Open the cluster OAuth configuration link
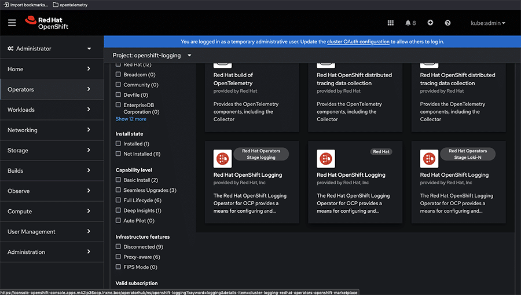This screenshot has width=521, height=295. click(x=358, y=42)
